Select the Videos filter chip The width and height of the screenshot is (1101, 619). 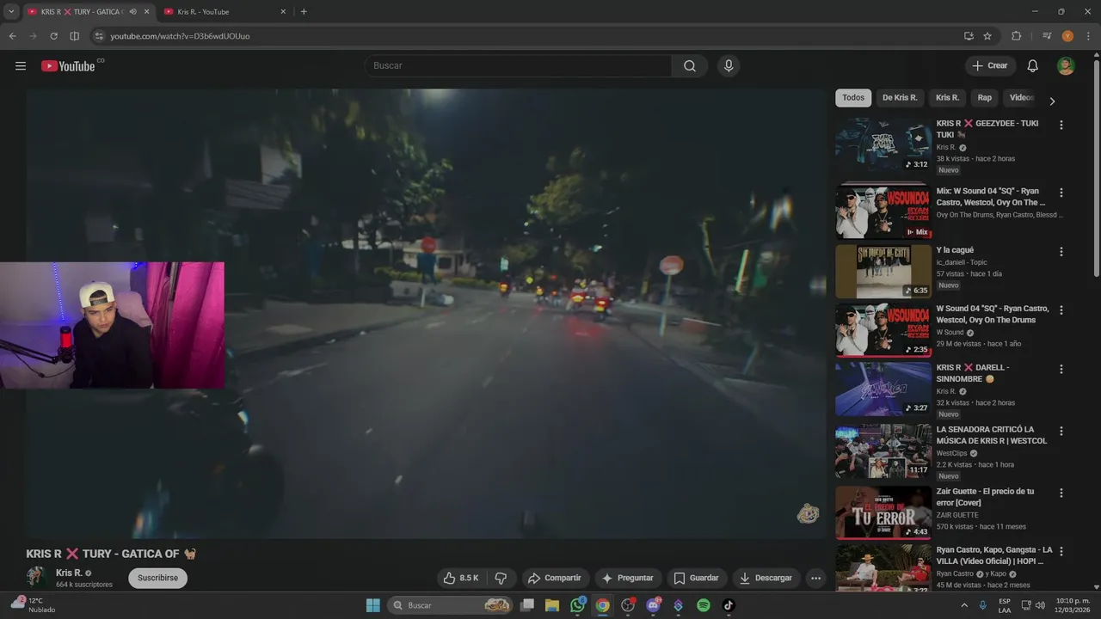(1021, 98)
